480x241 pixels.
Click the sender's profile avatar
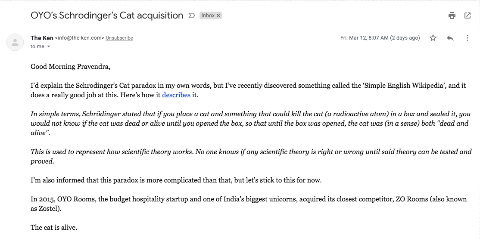click(x=15, y=42)
